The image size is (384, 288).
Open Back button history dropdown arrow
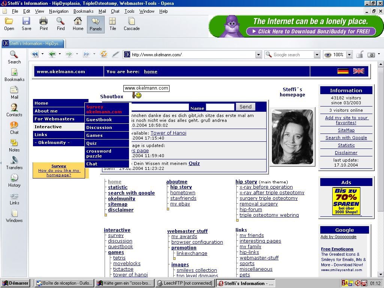pos(60,54)
